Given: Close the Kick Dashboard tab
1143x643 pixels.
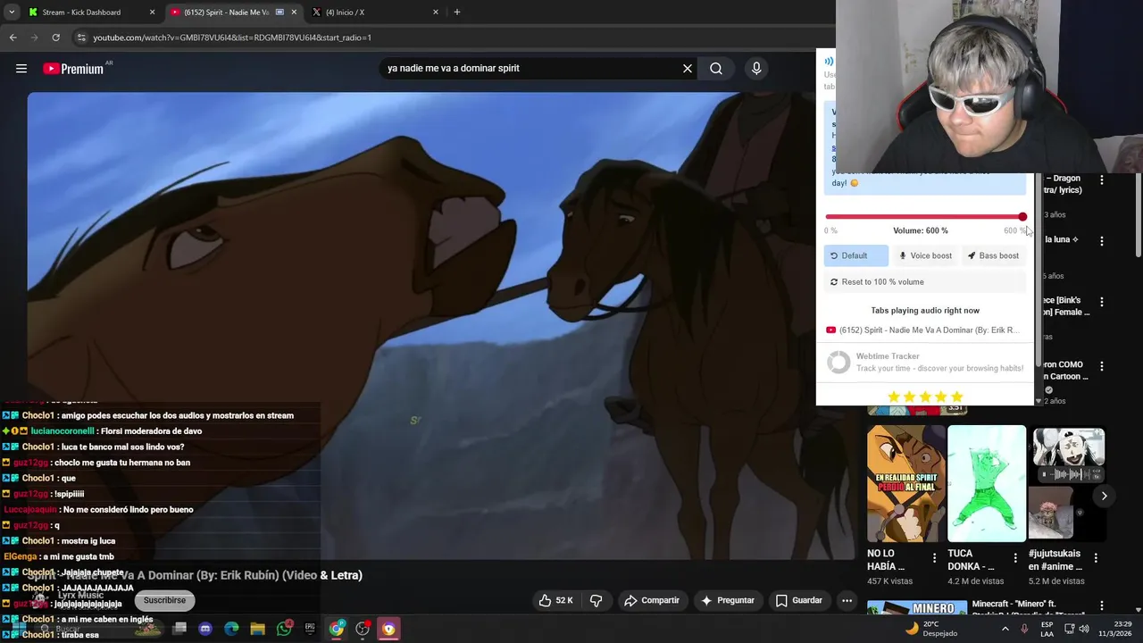Looking at the screenshot, I should pyautogui.click(x=152, y=13).
